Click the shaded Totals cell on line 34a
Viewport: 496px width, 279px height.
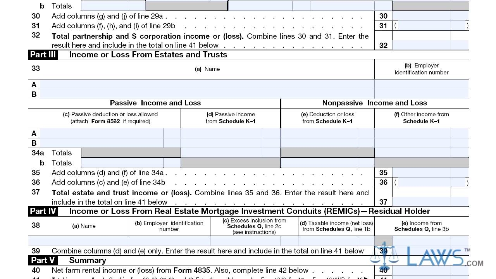click(x=130, y=152)
